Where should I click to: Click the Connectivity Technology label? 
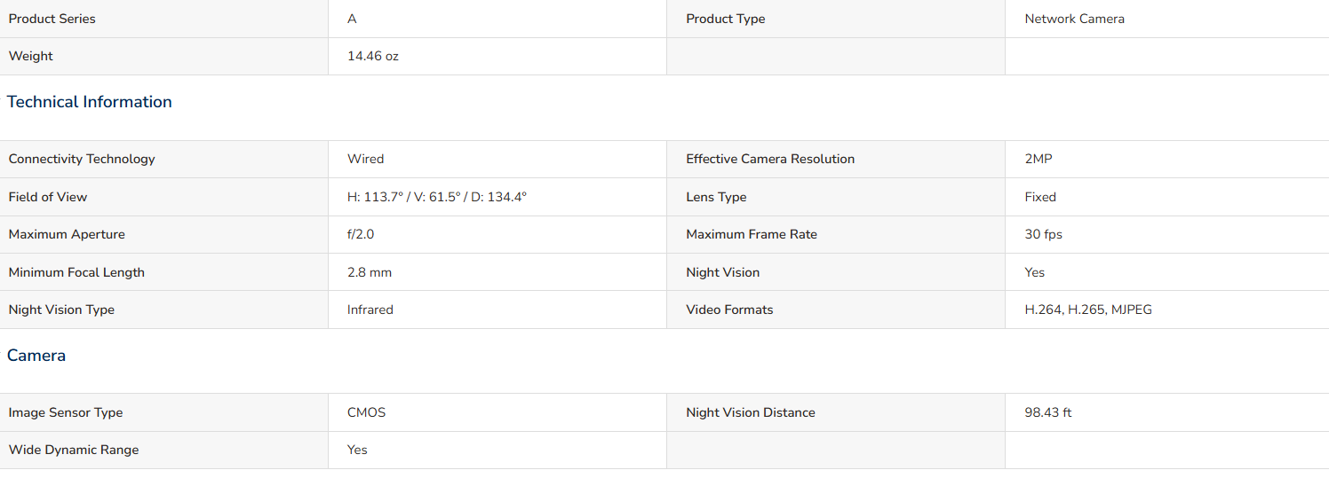(x=82, y=159)
